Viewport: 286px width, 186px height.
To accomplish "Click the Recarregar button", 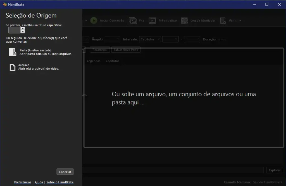I will [x=100, y=50].
